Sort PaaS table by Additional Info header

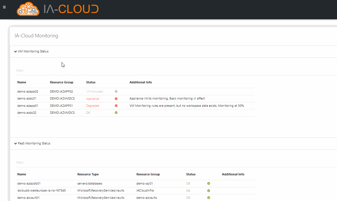[x=233, y=174]
